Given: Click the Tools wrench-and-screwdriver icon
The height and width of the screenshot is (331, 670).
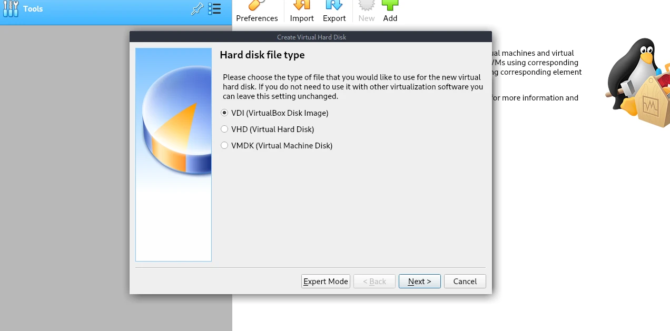Looking at the screenshot, I should [x=11, y=9].
